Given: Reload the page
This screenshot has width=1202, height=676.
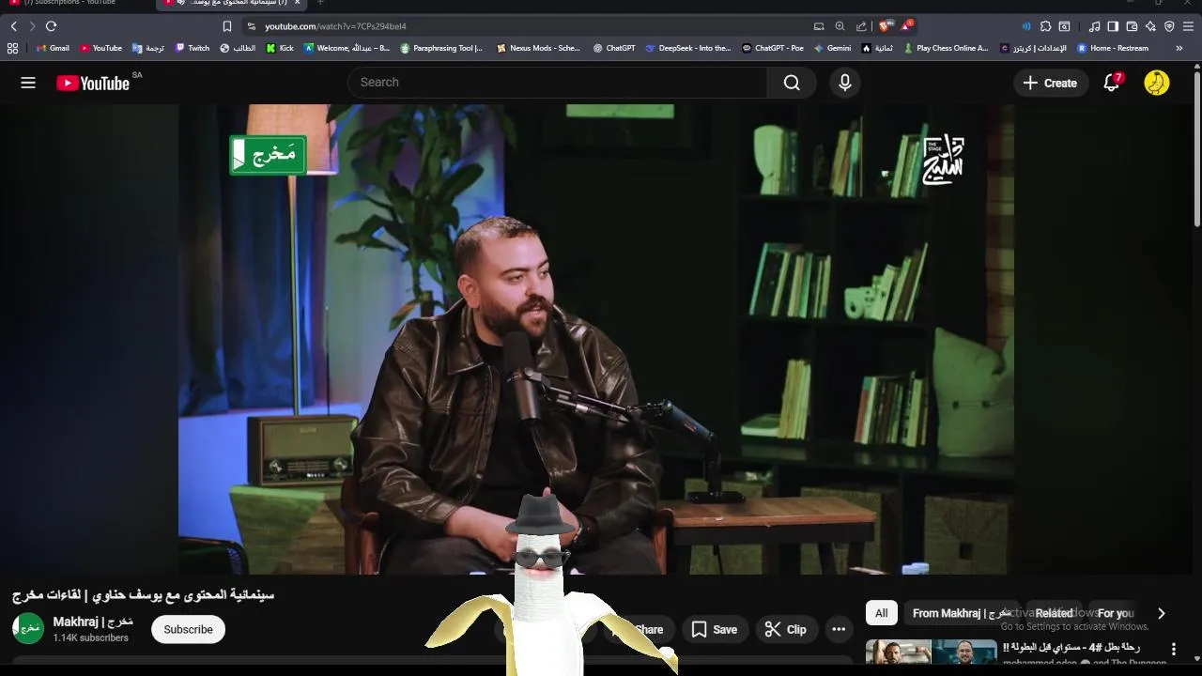Looking at the screenshot, I should click(x=51, y=26).
